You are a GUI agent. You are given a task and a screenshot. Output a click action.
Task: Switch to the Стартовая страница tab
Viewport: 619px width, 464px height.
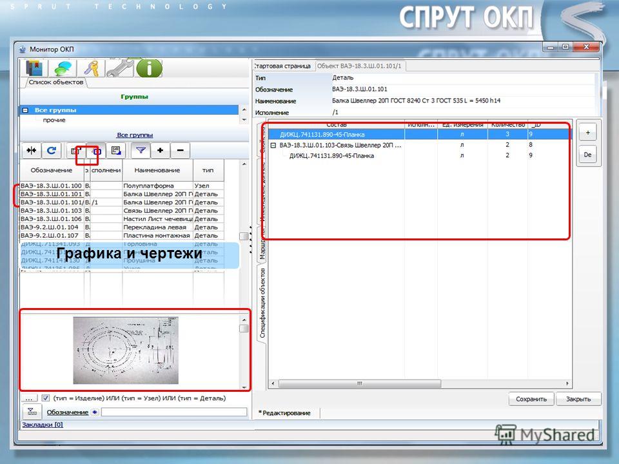coord(282,66)
